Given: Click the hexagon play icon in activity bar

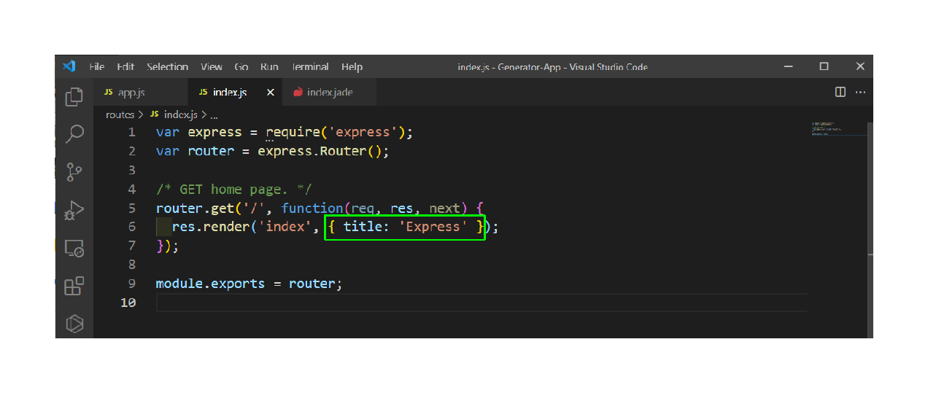Looking at the screenshot, I should click(x=74, y=323).
